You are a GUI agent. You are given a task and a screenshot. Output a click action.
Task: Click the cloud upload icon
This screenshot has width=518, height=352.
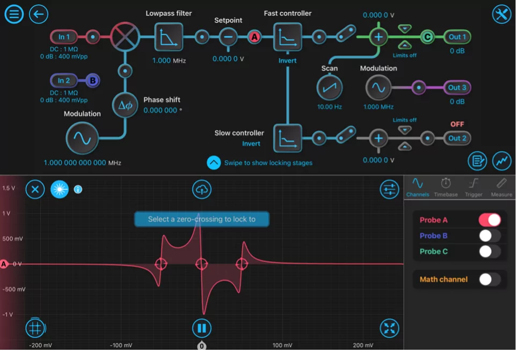(x=201, y=189)
